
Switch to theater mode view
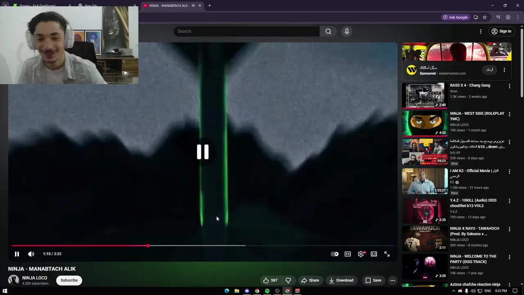[374, 254]
